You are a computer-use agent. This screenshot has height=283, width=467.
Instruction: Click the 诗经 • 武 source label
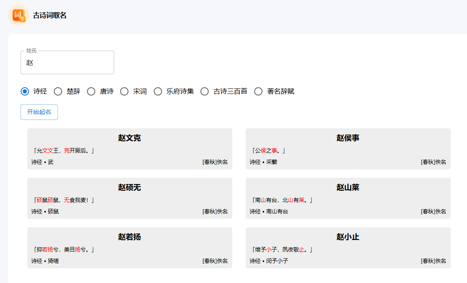pyautogui.click(x=42, y=162)
